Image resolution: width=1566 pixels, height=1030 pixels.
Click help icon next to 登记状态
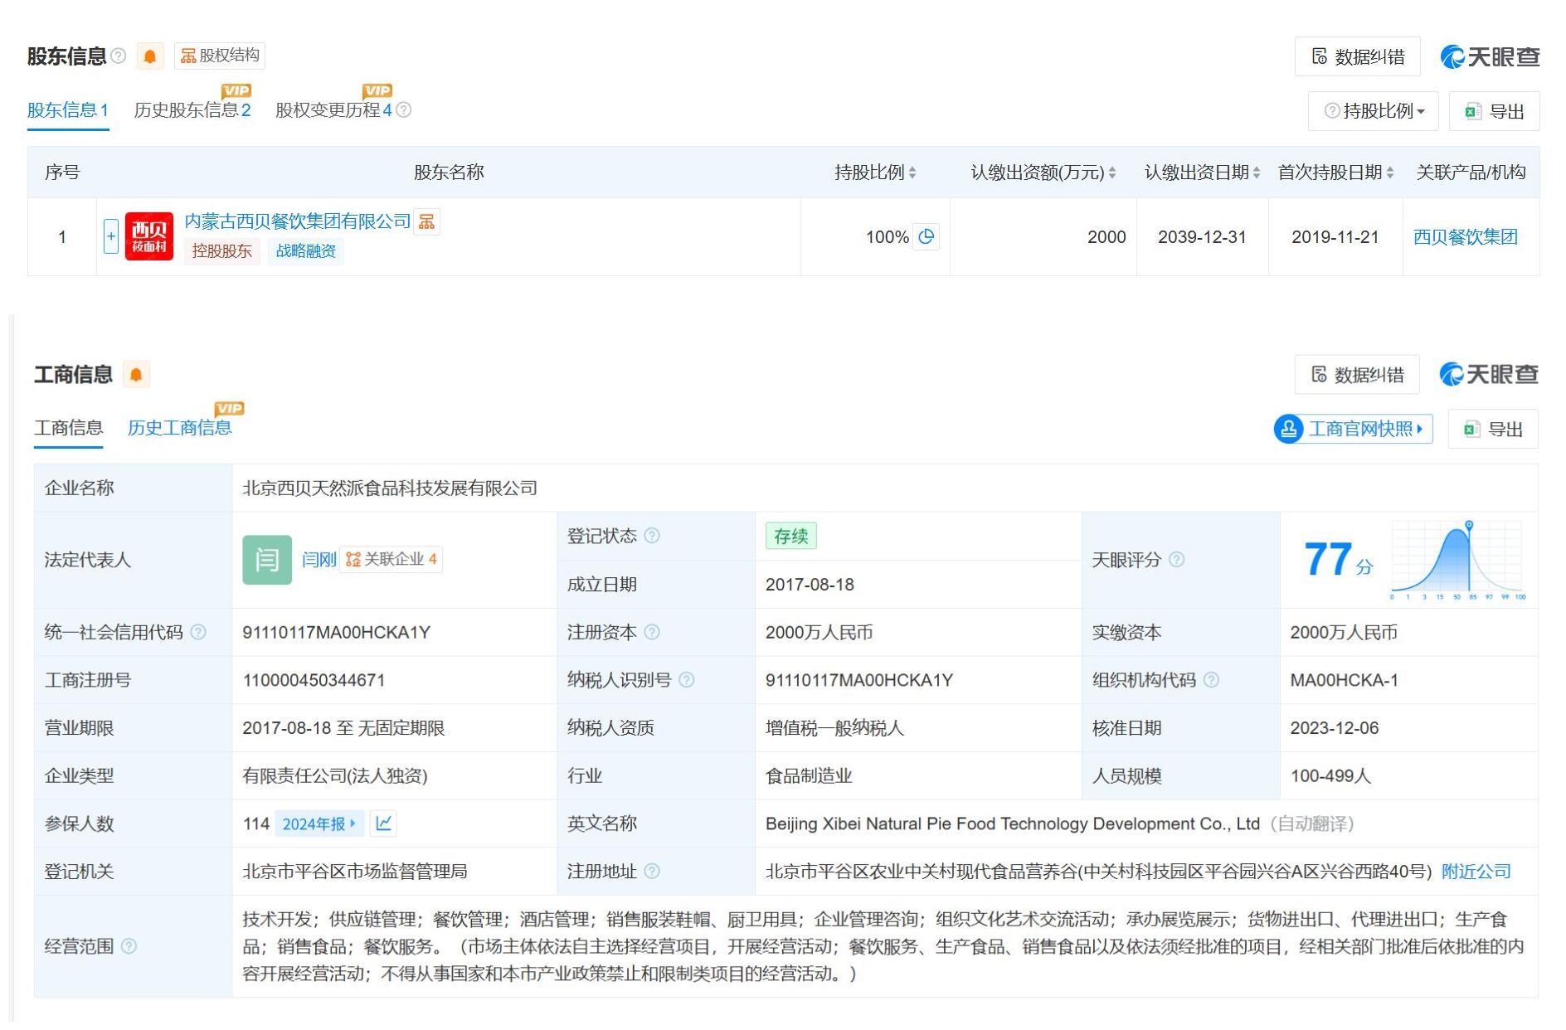point(653,536)
